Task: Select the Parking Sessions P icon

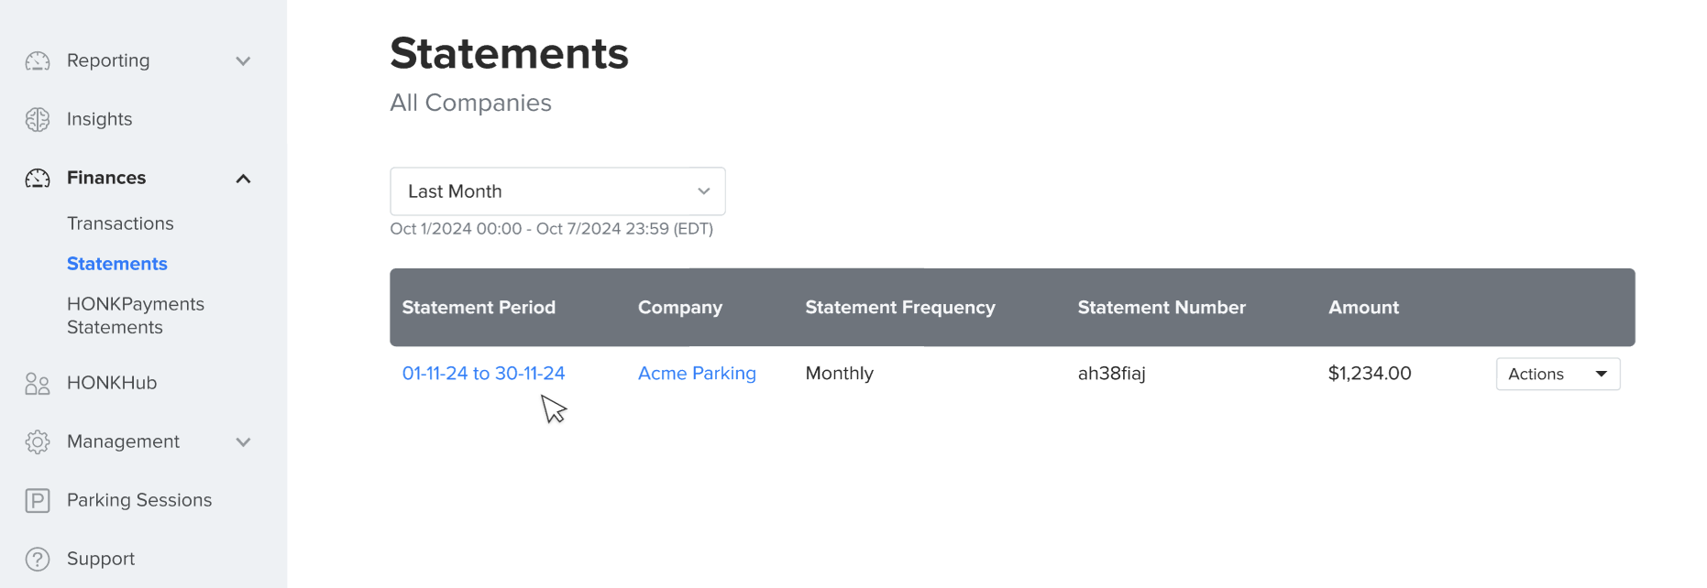Action: (38, 500)
